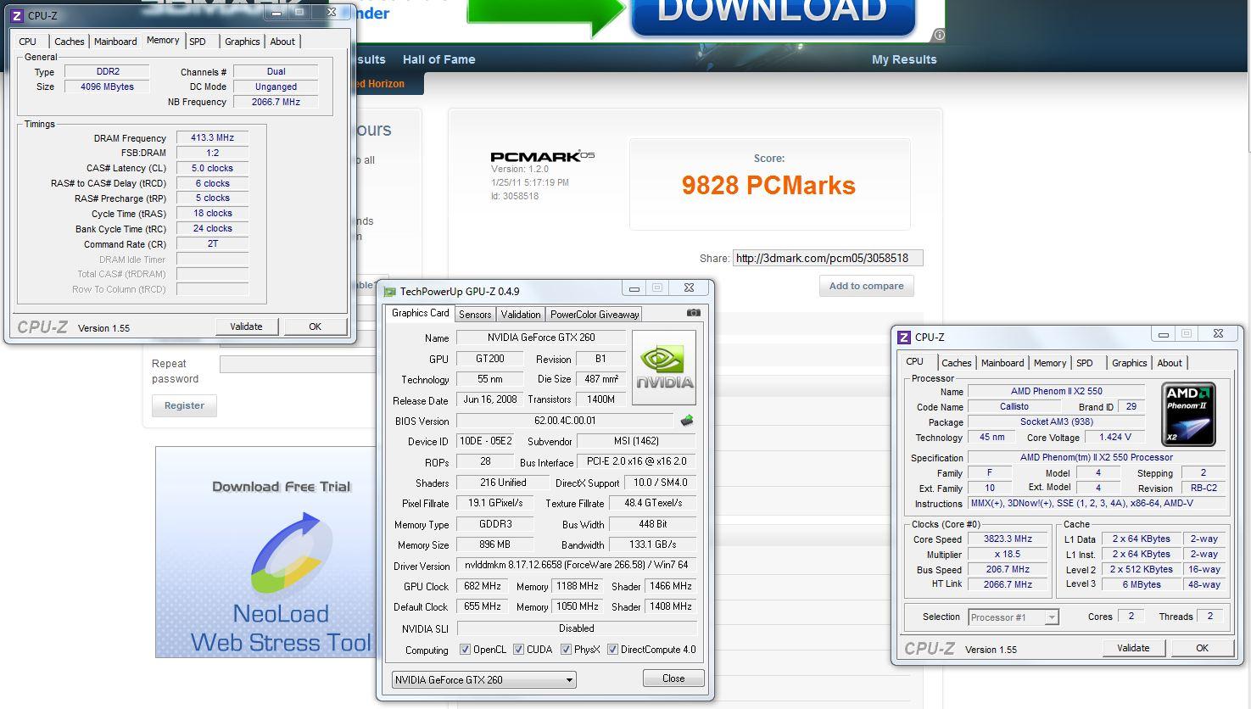Click the GPU-Z BIOS Version field 62.00.4C.00.01
This screenshot has width=1251, height=709.
tap(566, 421)
